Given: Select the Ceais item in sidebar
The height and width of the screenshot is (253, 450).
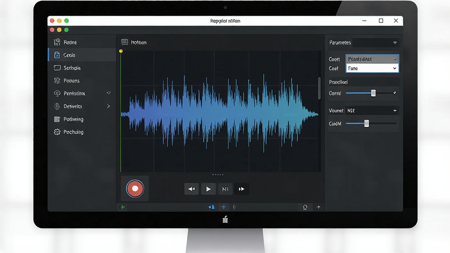Looking at the screenshot, I should pyautogui.click(x=82, y=55).
